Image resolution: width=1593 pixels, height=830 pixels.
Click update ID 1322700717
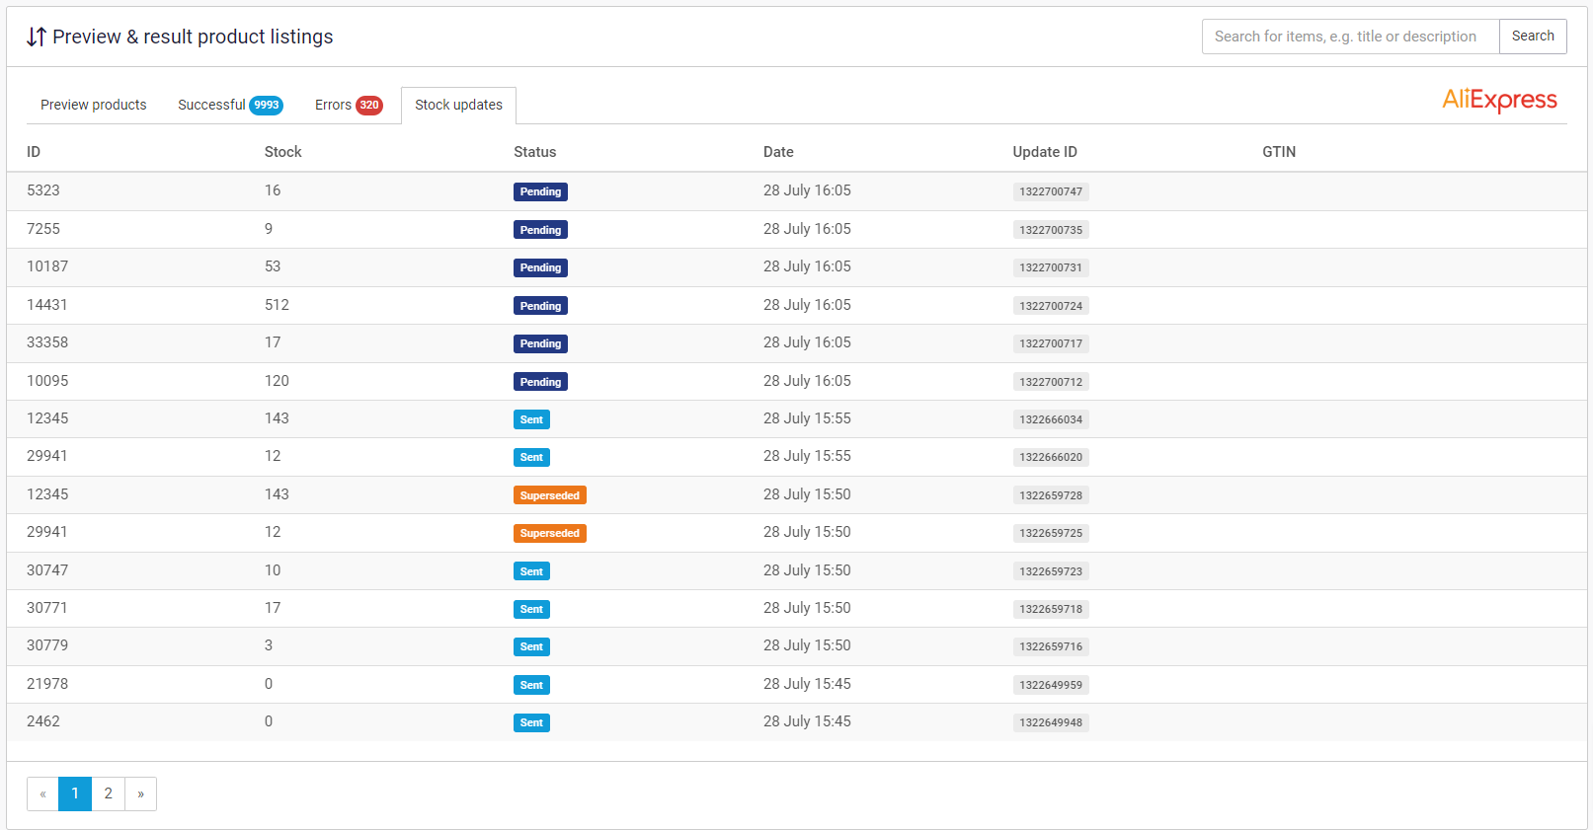click(x=1051, y=343)
